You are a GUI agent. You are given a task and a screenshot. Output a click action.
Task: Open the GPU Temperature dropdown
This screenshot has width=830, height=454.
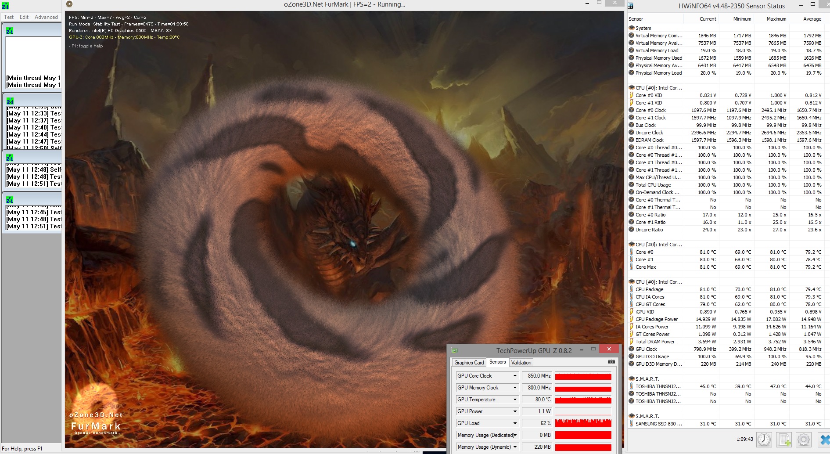point(515,400)
